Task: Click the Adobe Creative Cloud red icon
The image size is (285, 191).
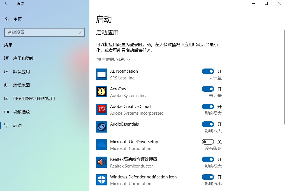Action: 101,109
